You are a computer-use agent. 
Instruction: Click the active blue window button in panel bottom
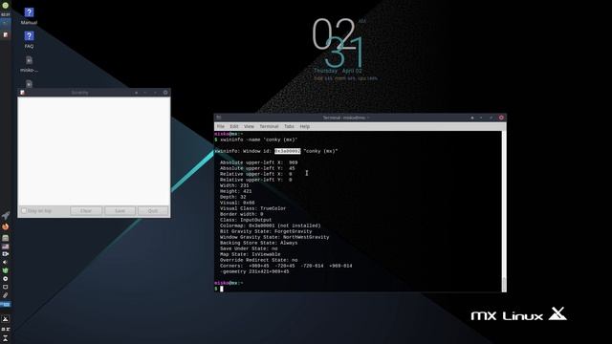coord(5,304)
